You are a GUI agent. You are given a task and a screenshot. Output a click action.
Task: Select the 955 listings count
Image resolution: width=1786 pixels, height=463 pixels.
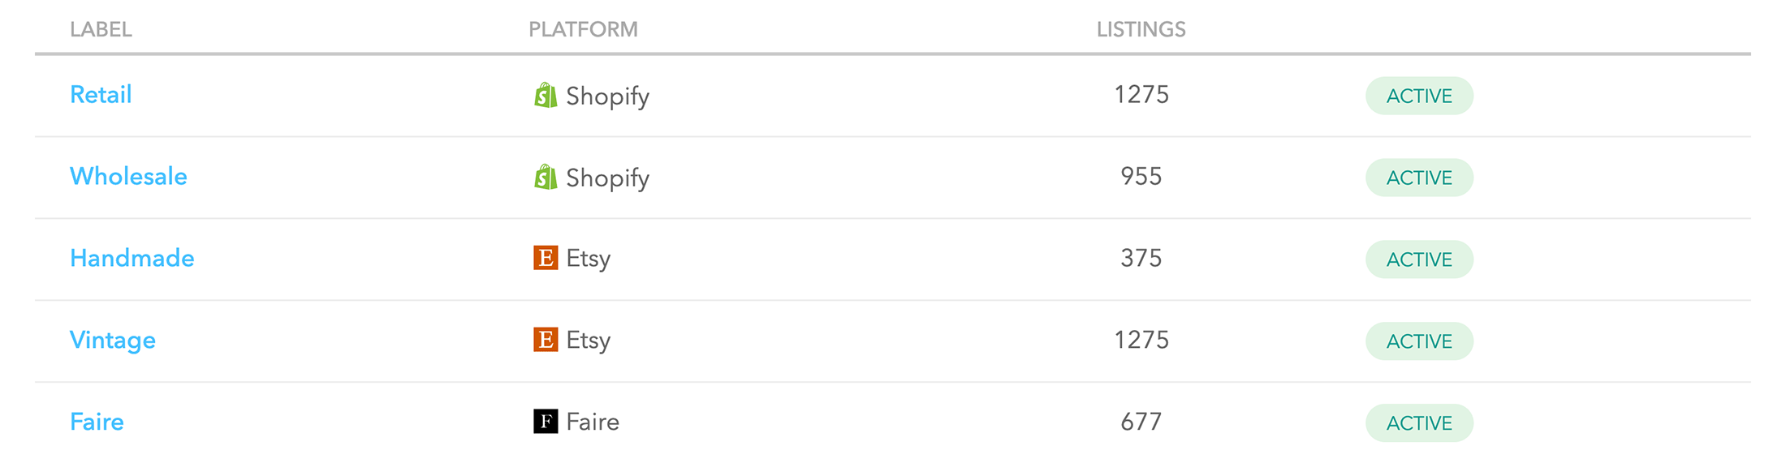click(1141, 177)
